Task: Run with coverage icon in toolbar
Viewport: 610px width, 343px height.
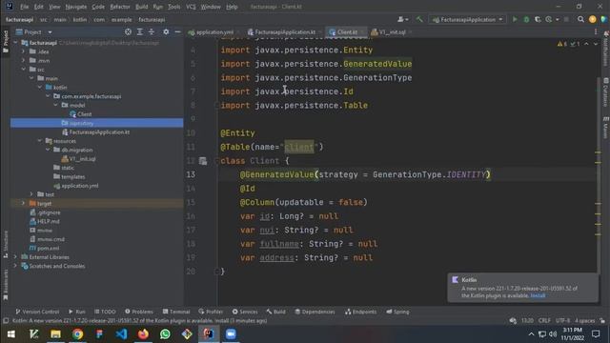Action: [x=538, y=19]
